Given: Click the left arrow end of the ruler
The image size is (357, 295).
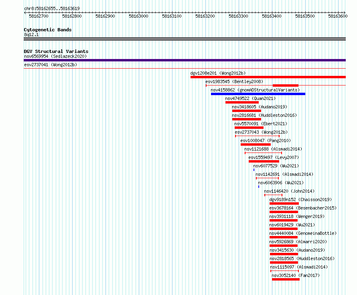Looking at the screenshot, I should 25,12.
